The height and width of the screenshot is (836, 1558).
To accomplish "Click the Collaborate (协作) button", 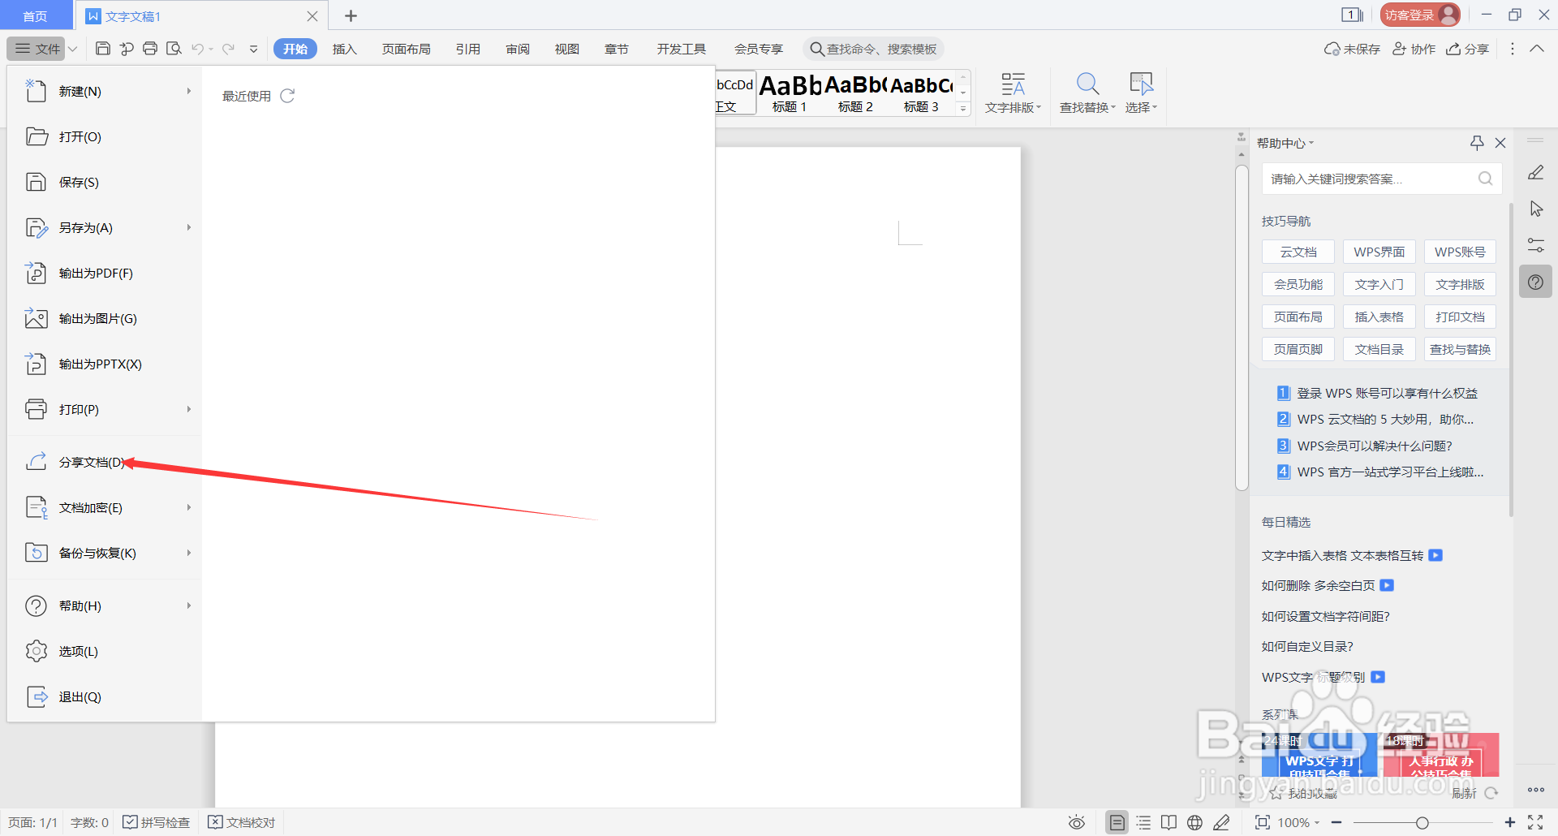I will click(x=1414, y=49).
